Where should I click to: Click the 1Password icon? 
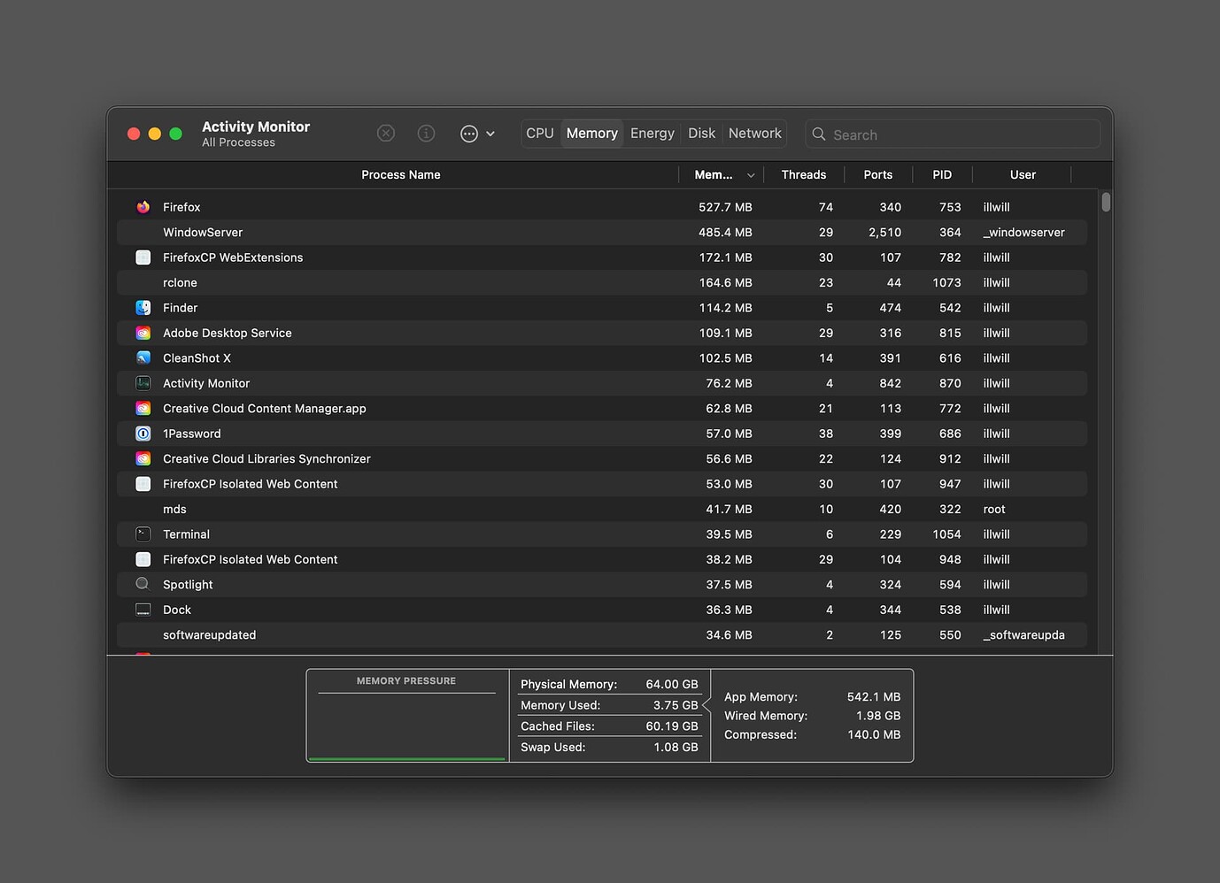(143, 434)
